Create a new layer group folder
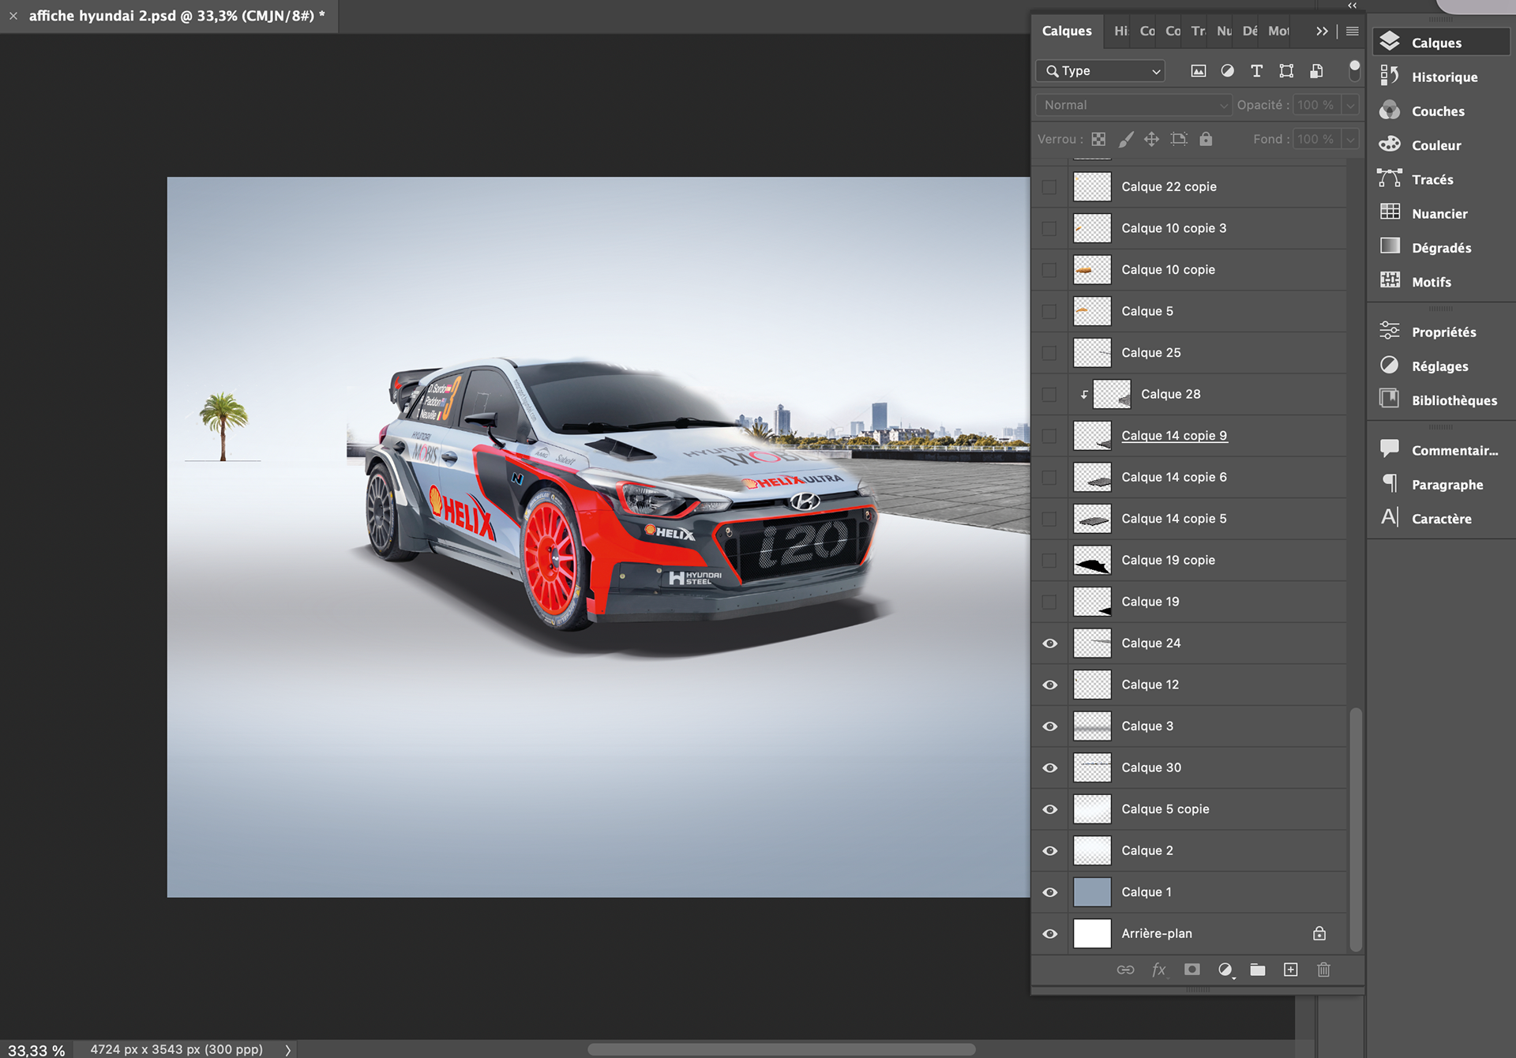This screenshot has width=1516, height=1058. 1257,970
